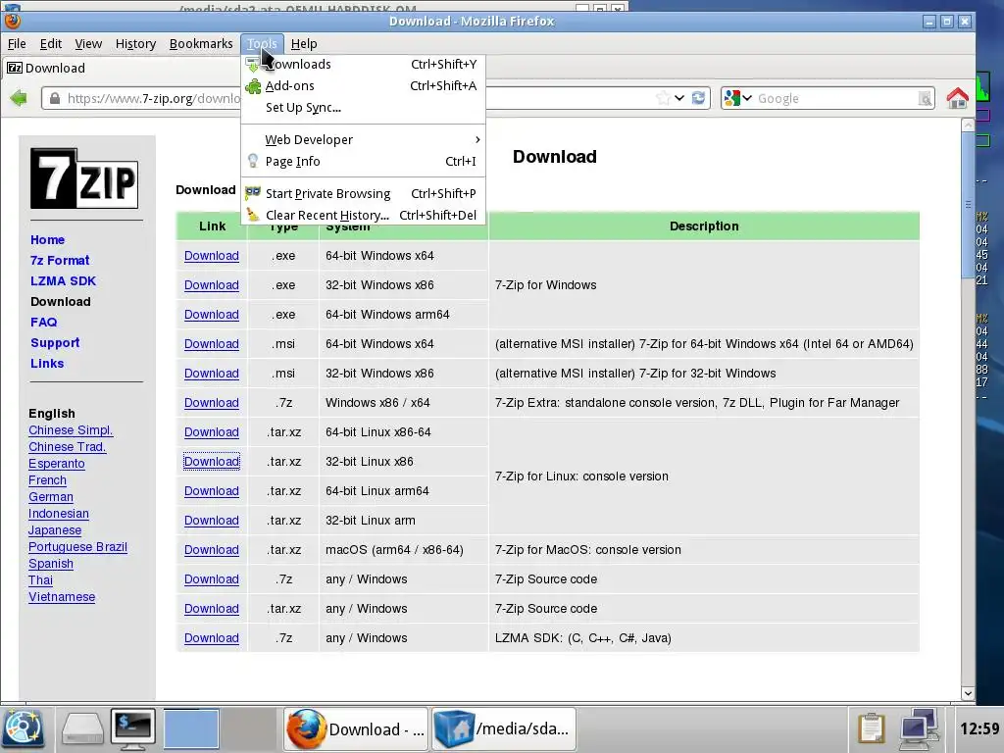1004x753 pixels.
Task: Open the FAQ sidebar link
Action: coord(43,322)
